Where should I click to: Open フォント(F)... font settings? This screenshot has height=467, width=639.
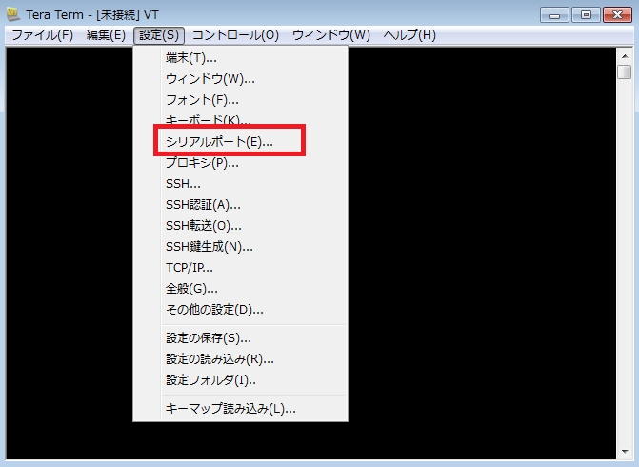240,100
